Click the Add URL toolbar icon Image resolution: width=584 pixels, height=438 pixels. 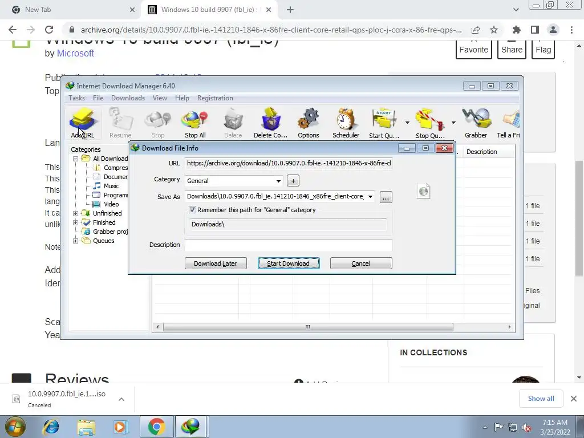click(83, 123)
